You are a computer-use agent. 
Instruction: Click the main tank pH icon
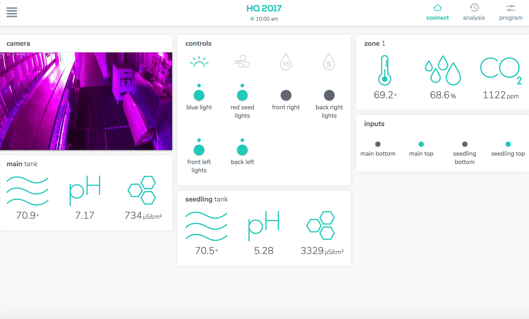[x=85, y=190]
